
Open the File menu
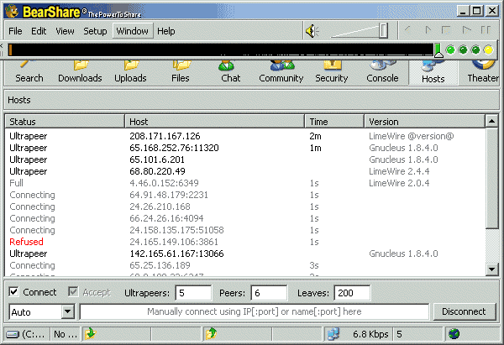pos(15,31)
